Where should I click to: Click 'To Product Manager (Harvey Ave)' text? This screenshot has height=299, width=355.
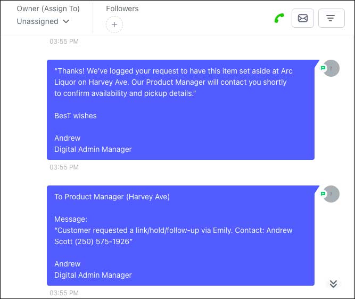click(112, 197)
